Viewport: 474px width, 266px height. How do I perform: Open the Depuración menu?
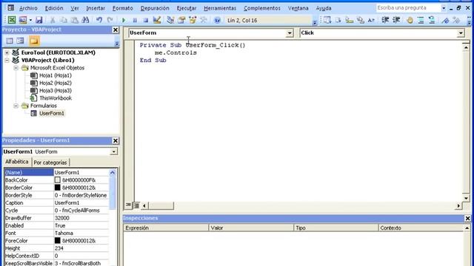point(155,8)
